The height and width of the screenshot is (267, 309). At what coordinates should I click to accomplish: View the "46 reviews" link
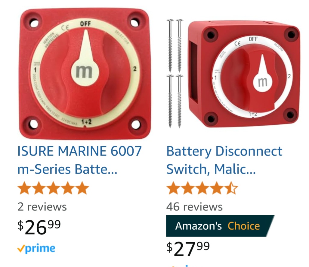coord(194,207)
